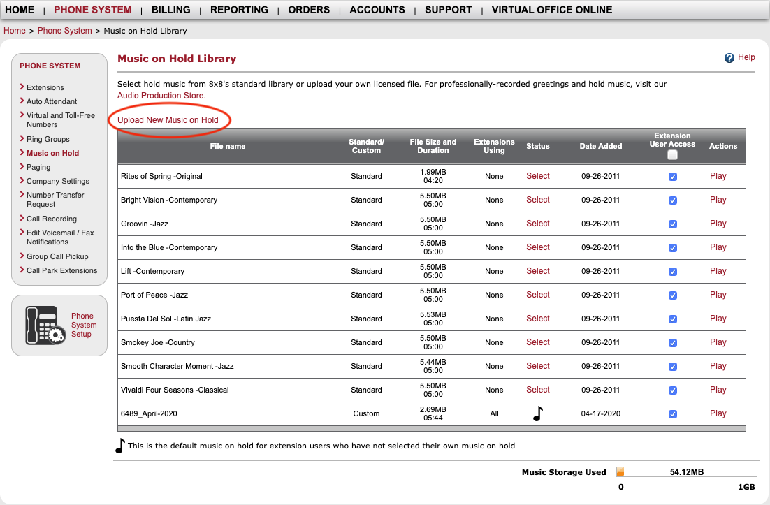770x505 pixels.
Task: Play Port of Peace -Jazz
Action: (x=718, y=295)
